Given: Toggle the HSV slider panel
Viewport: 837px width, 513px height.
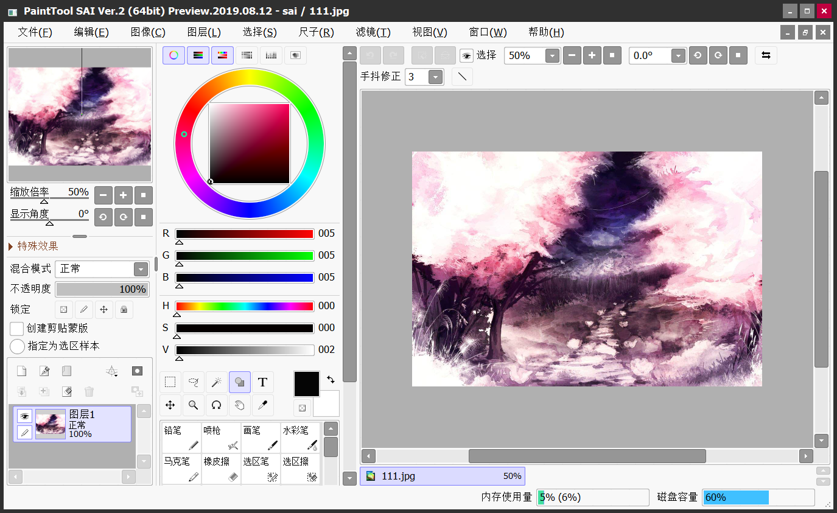Looking at the screenshot, I should point(222,55).
